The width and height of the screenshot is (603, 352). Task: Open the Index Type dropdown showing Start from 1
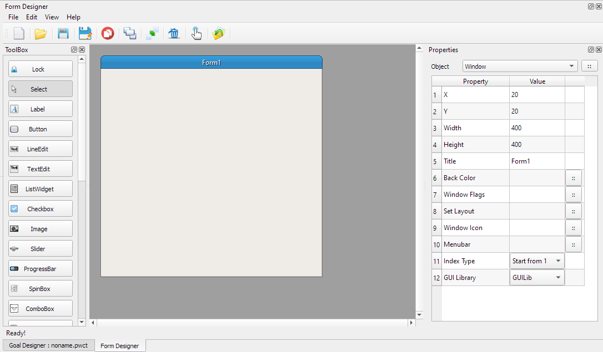(x=536, y=261)
